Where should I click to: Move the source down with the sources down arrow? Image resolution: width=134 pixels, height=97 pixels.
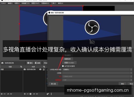coord(37,94)
